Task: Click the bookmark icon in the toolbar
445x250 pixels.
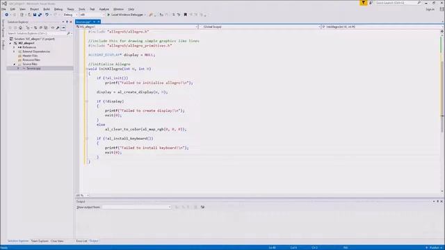Action: (x=186, y=15)
